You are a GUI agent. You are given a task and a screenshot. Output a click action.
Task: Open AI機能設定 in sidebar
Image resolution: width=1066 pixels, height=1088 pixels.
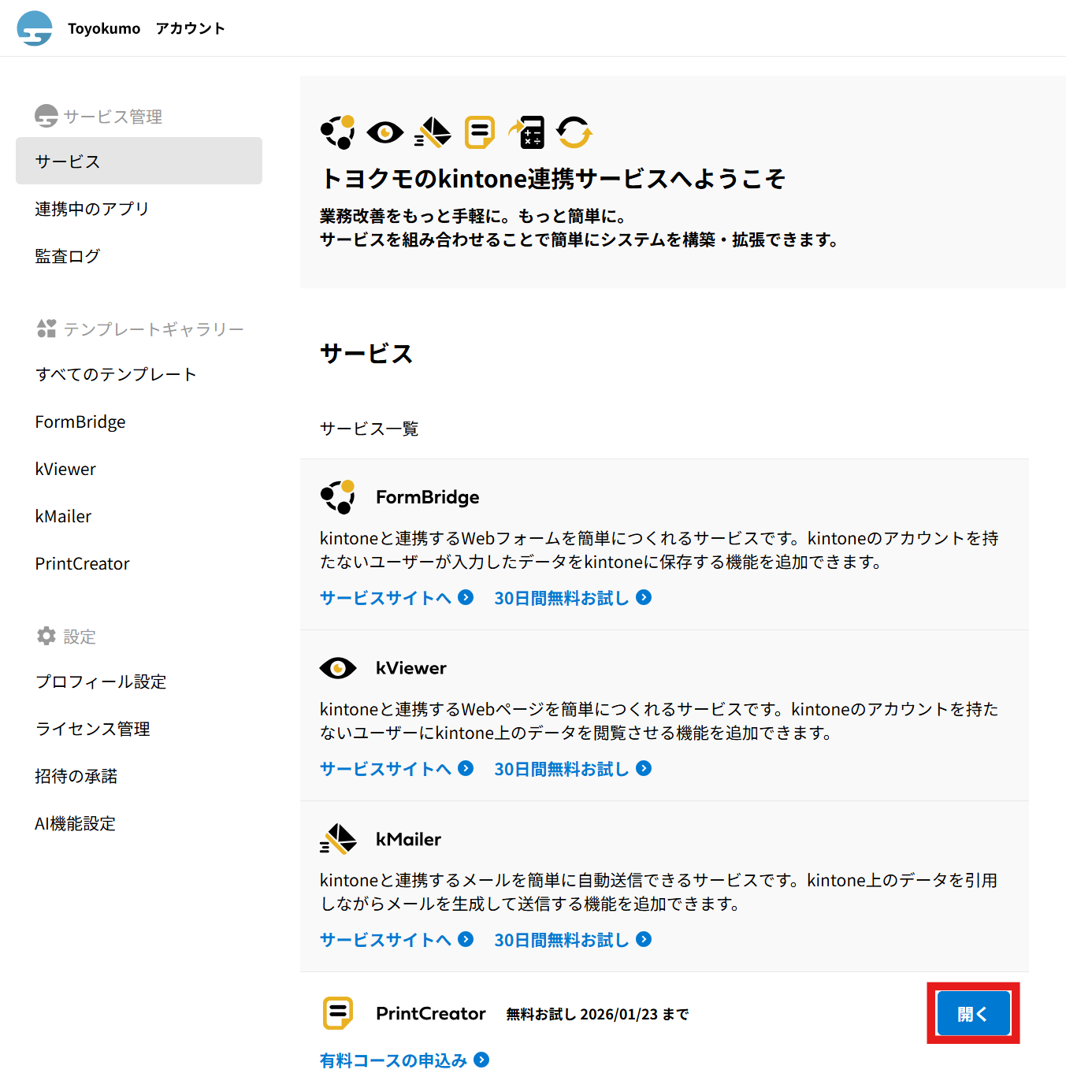pos(76,823)
